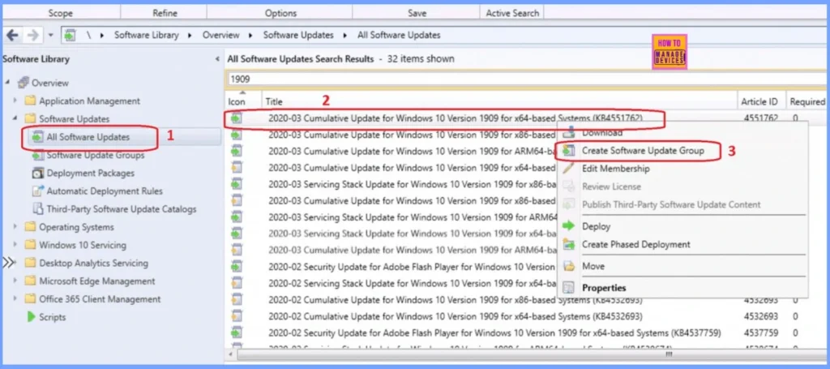The image size is (830, 369).
Task: Choose Create Software Update Group
Action: click(643, 151)
